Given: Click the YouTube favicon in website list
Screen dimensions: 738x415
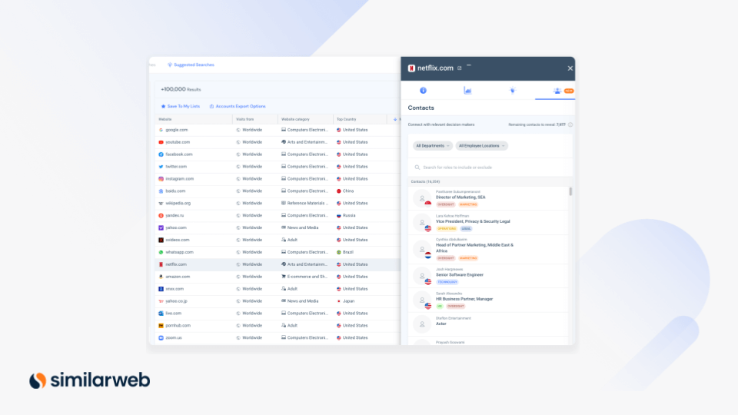Looking at the screenshot, I should [161, 142].
